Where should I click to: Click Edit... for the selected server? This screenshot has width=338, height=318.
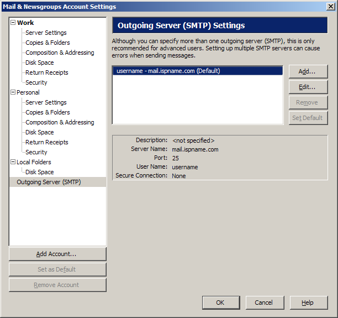point(308,87)
